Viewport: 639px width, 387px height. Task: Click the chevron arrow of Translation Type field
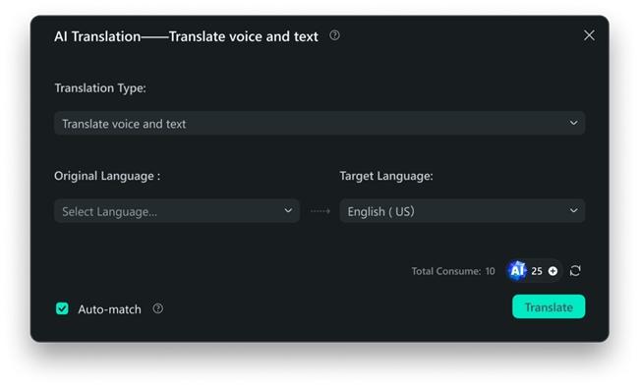click(x=573, y=123)
